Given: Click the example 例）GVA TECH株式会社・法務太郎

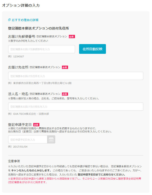Looking at the screenshot, I should click(x=28, y=114).
